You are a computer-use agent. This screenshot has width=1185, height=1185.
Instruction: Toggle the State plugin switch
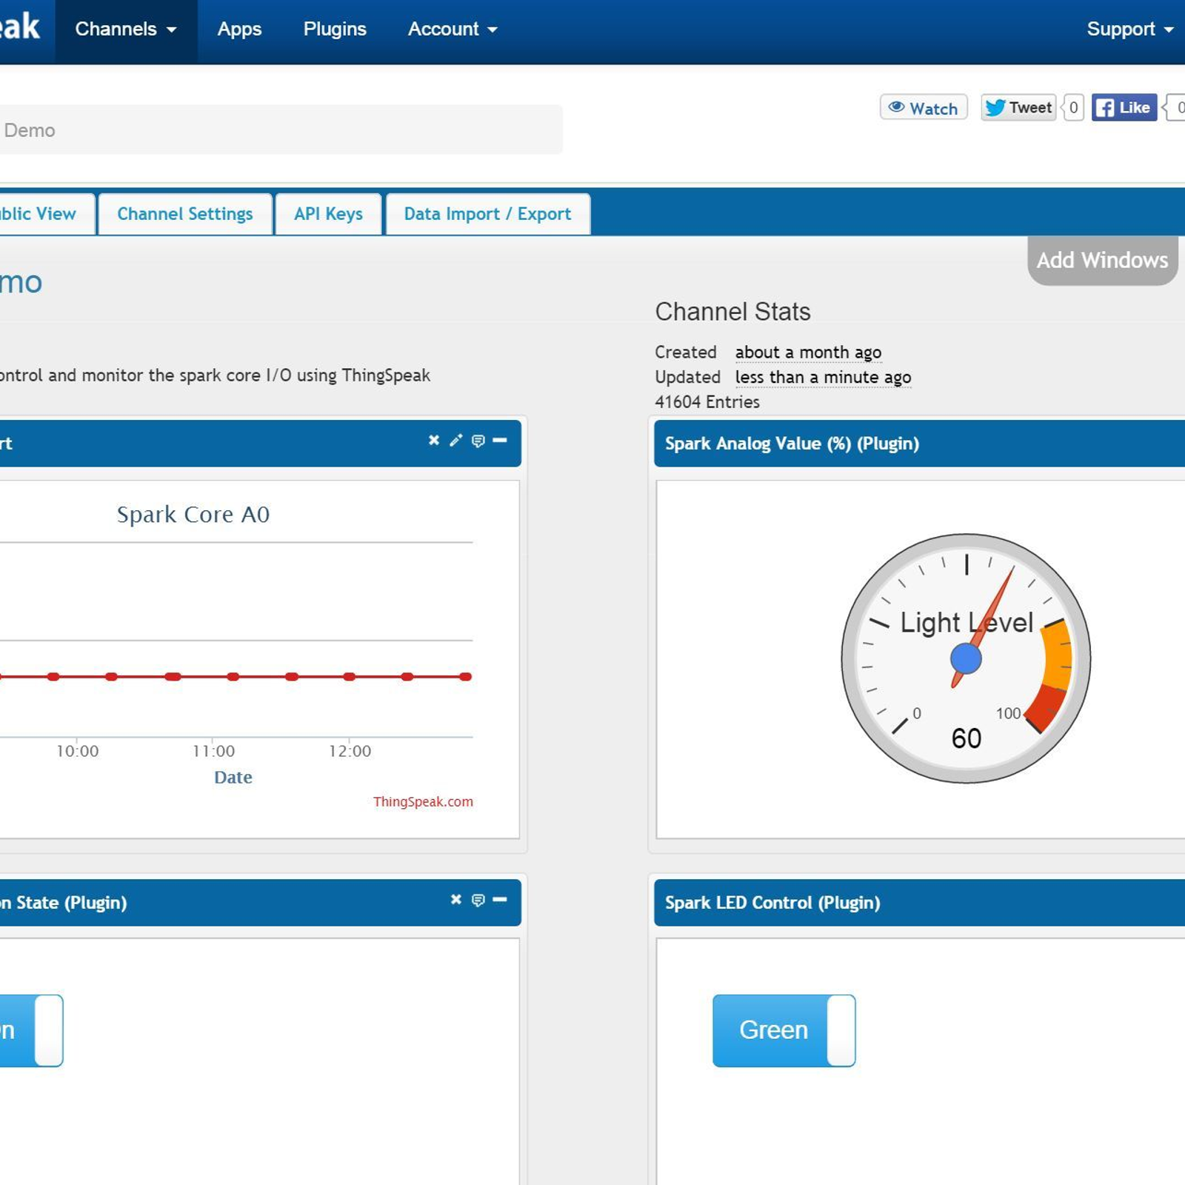tap(31, 1030)
